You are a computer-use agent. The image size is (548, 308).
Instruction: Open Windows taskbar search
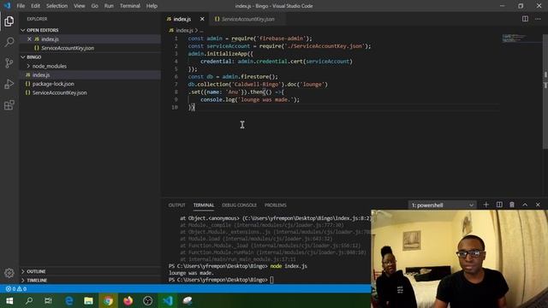click(x=29, y=300)
